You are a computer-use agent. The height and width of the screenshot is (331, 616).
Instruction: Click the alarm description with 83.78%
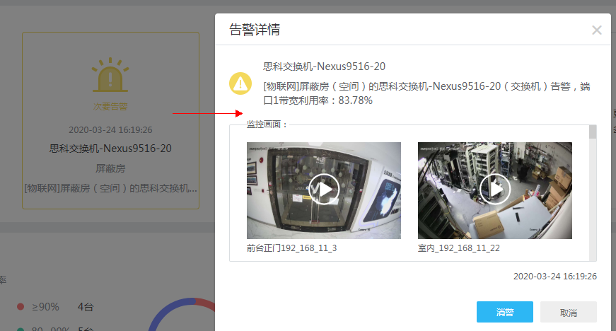426,93
